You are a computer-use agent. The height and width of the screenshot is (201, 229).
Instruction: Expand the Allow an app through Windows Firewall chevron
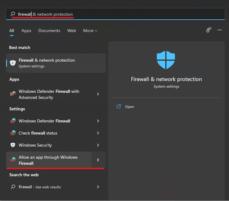(x=98, y=160)
